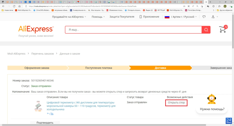Click the horizontal page scrollbar

click(x=104, y=125)
